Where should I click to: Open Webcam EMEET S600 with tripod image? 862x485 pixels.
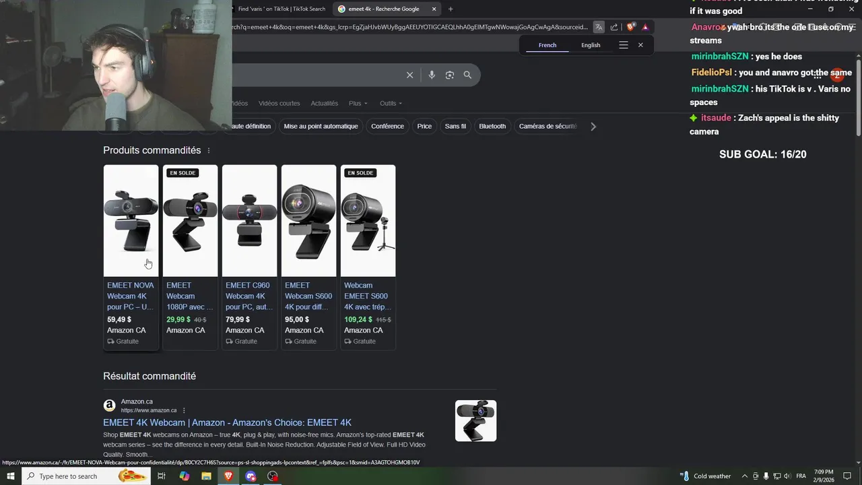point(368,220)
